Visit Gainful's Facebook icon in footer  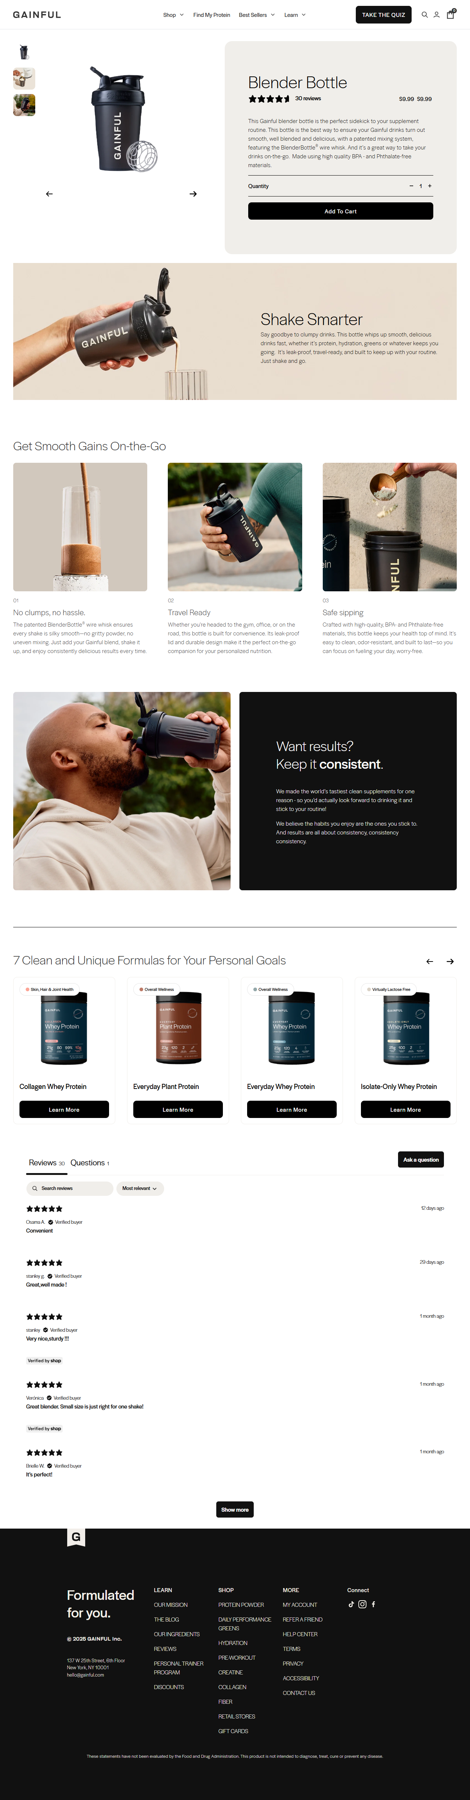click(x=373, y=1604)
